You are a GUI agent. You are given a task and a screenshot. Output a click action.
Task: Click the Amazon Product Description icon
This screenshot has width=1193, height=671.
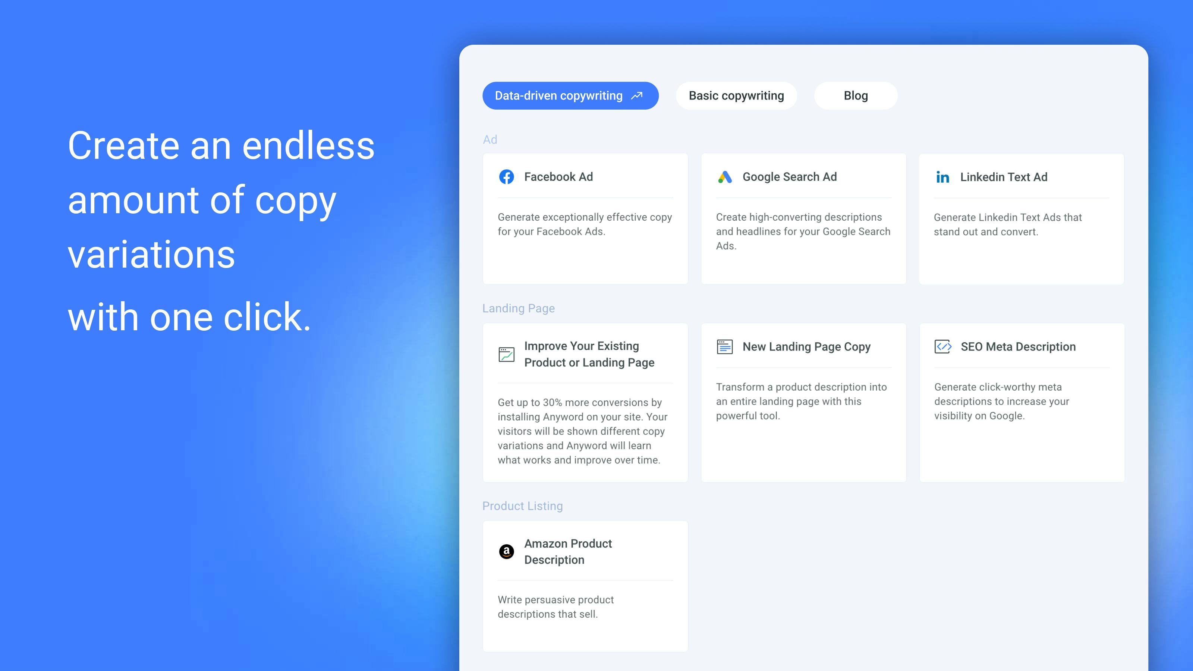pyautogui.click(x=506, y=551)
